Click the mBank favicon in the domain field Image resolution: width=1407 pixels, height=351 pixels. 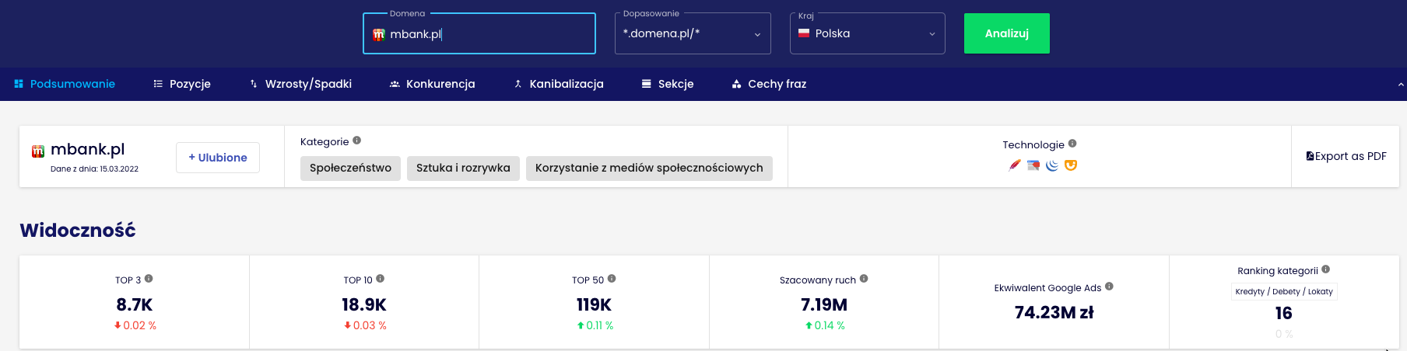coord(379,34)
